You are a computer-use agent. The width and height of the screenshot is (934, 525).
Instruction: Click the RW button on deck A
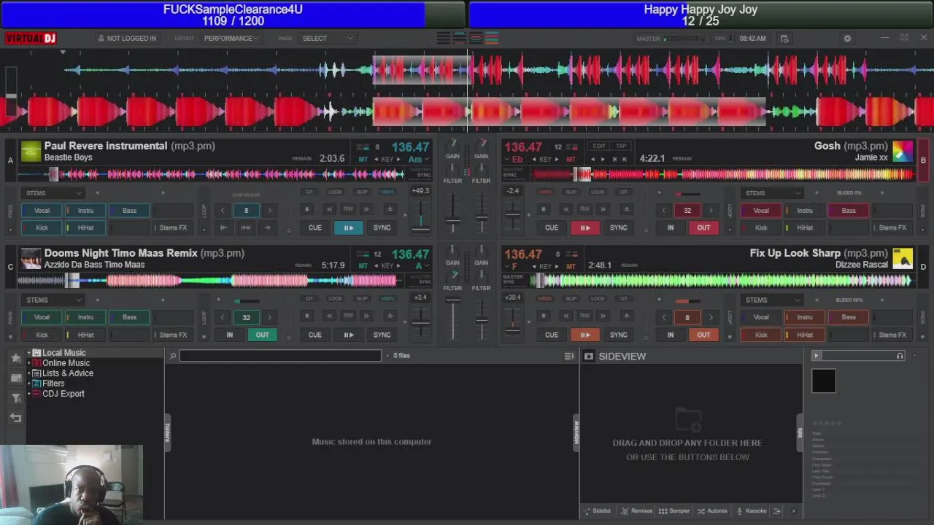(x=348, y=209)
